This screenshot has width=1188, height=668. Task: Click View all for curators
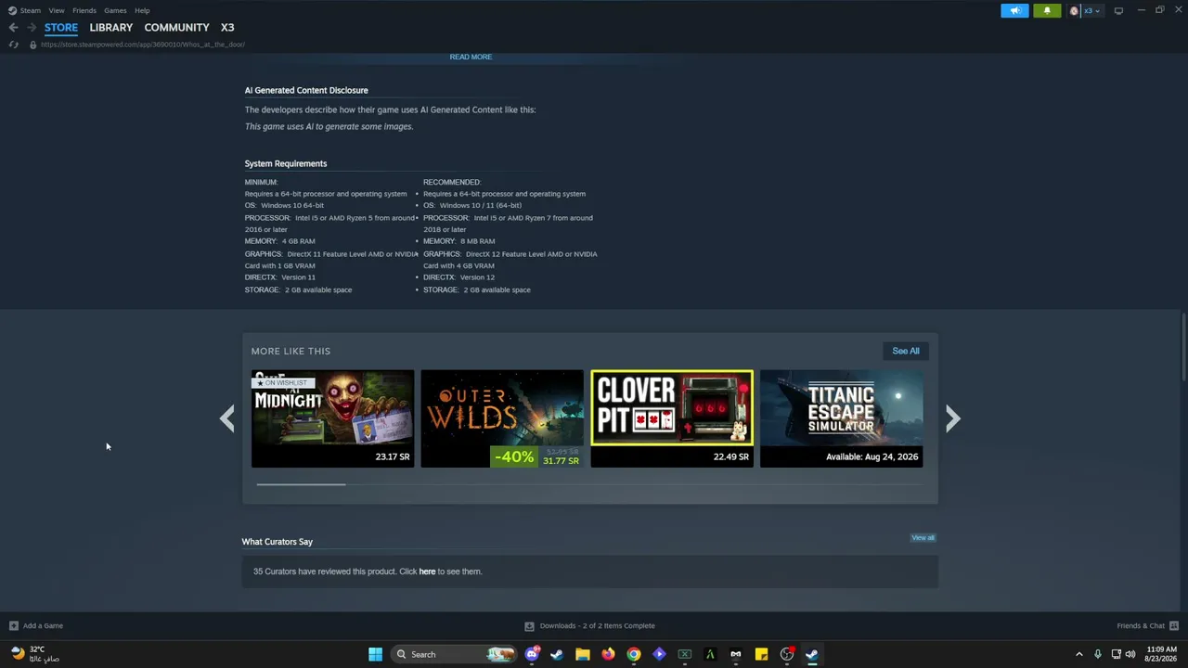[x=923, y=538]
